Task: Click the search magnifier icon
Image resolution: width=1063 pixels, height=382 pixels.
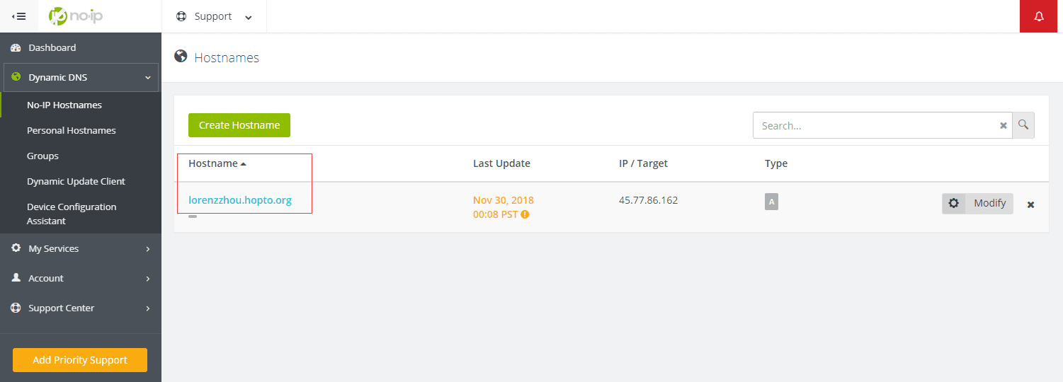Action: (x=1023, y=125)
